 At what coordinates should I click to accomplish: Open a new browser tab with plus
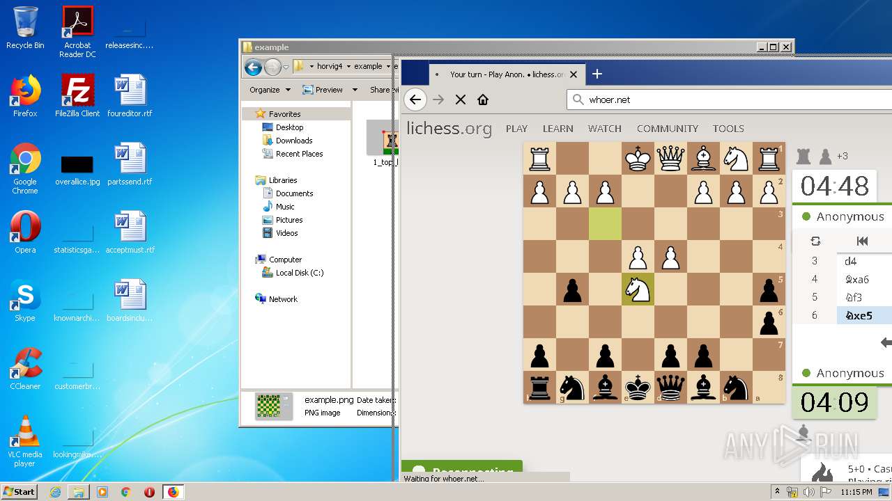click(x=597, y=74)
